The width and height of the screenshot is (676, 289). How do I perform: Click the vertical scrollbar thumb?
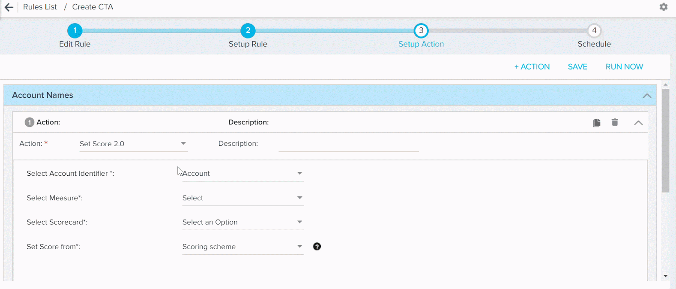tap(665, 141)
